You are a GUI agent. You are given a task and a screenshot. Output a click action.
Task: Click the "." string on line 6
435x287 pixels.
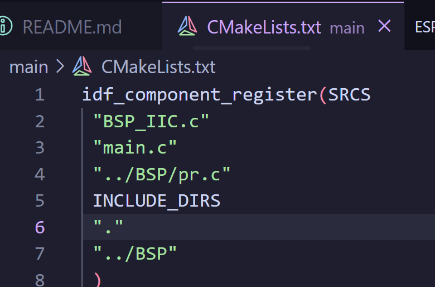(108, 227)
